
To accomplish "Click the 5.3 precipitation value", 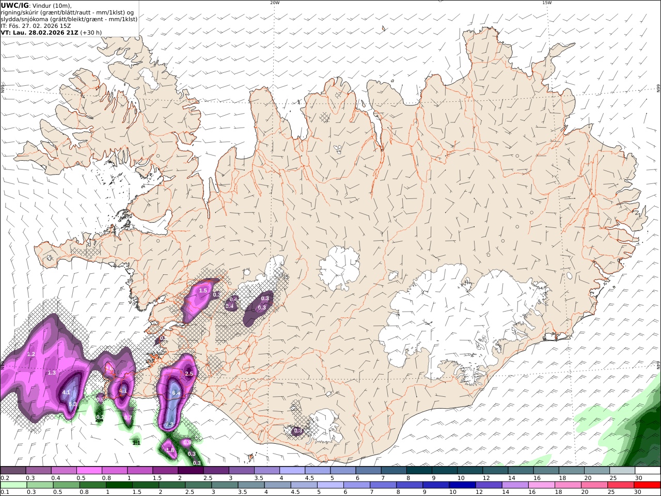I will 72,404.
